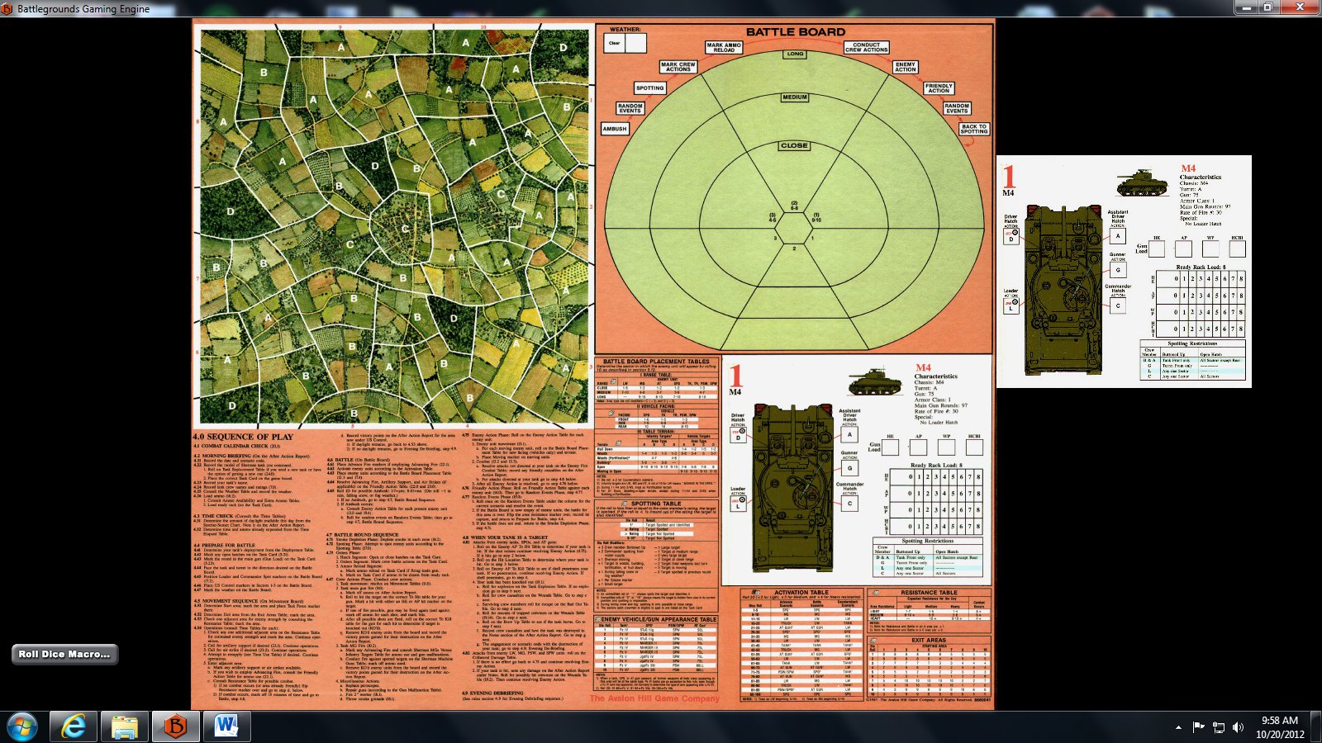Open Windows Explorer from the taskbar
This screenshot has width=1322, height=743.
pyautogui.click(x=125, y=726)
